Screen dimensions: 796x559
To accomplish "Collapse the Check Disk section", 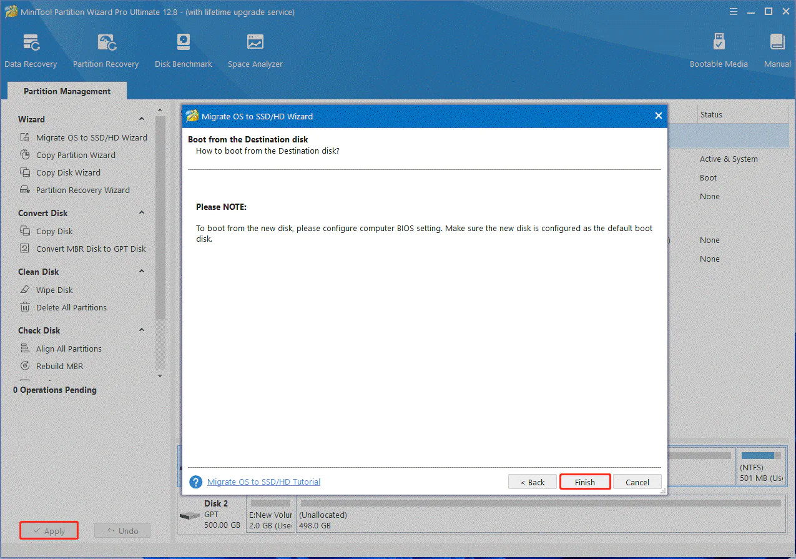I will 142,330.
